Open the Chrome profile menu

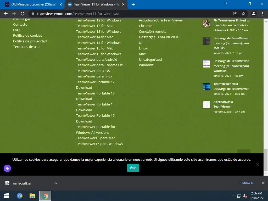(x=254, y=14)
